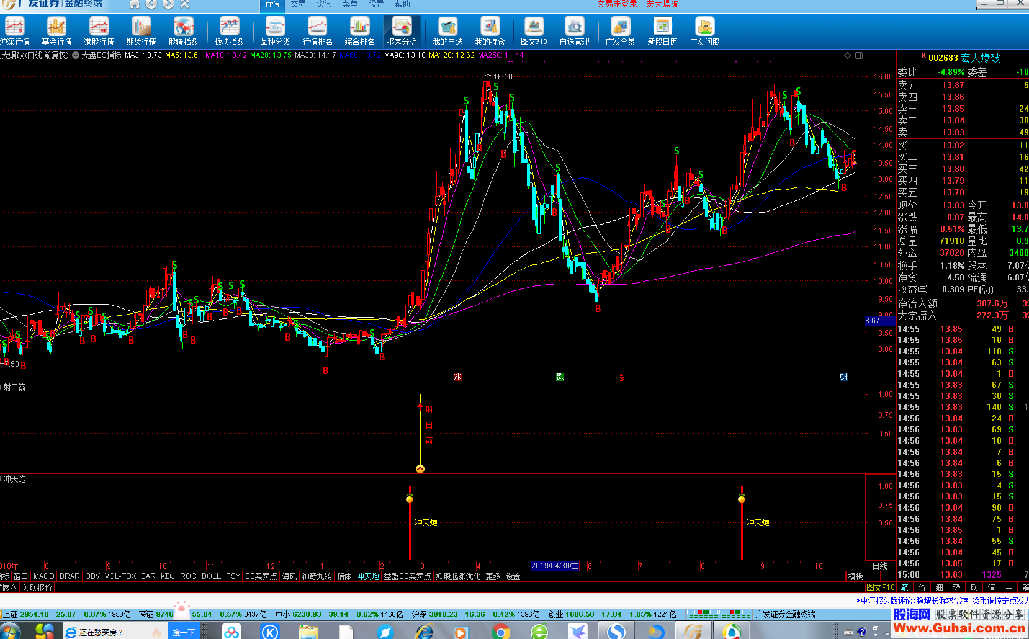Open 自选管理 watchlist manager
1029x639 pixels.
pyautogui.click(x=574, y=32)
